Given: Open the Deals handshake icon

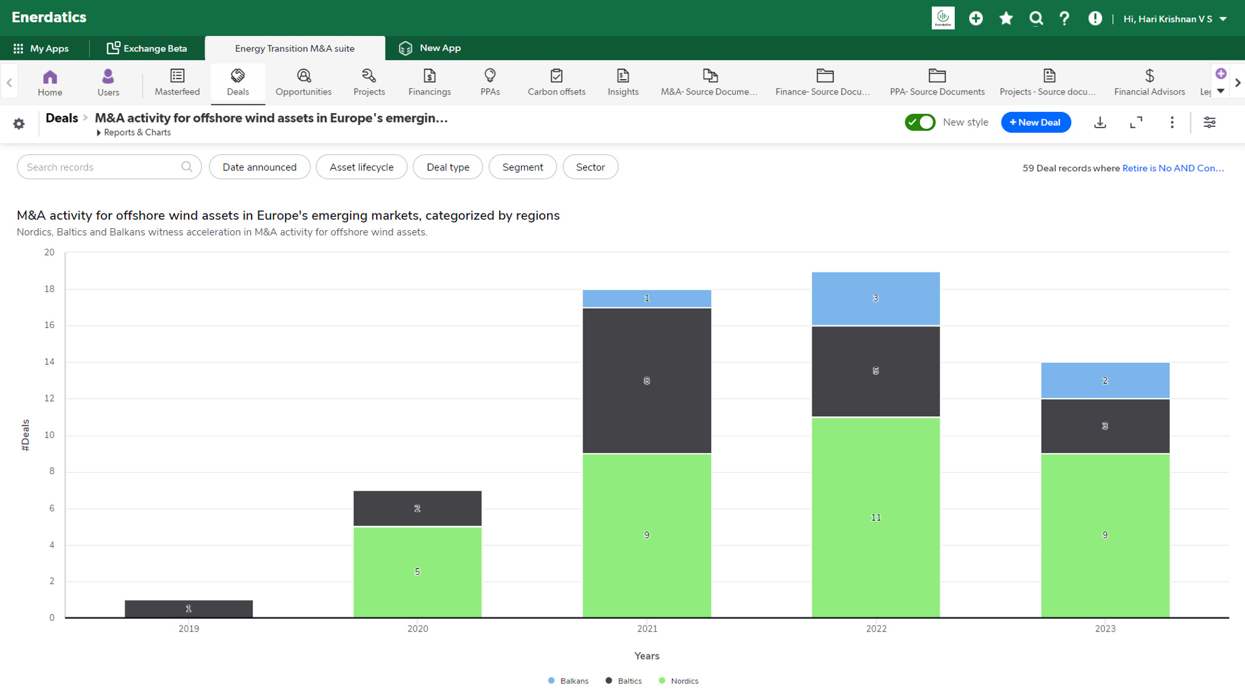Looking at the screenshot, I should 238,76.
